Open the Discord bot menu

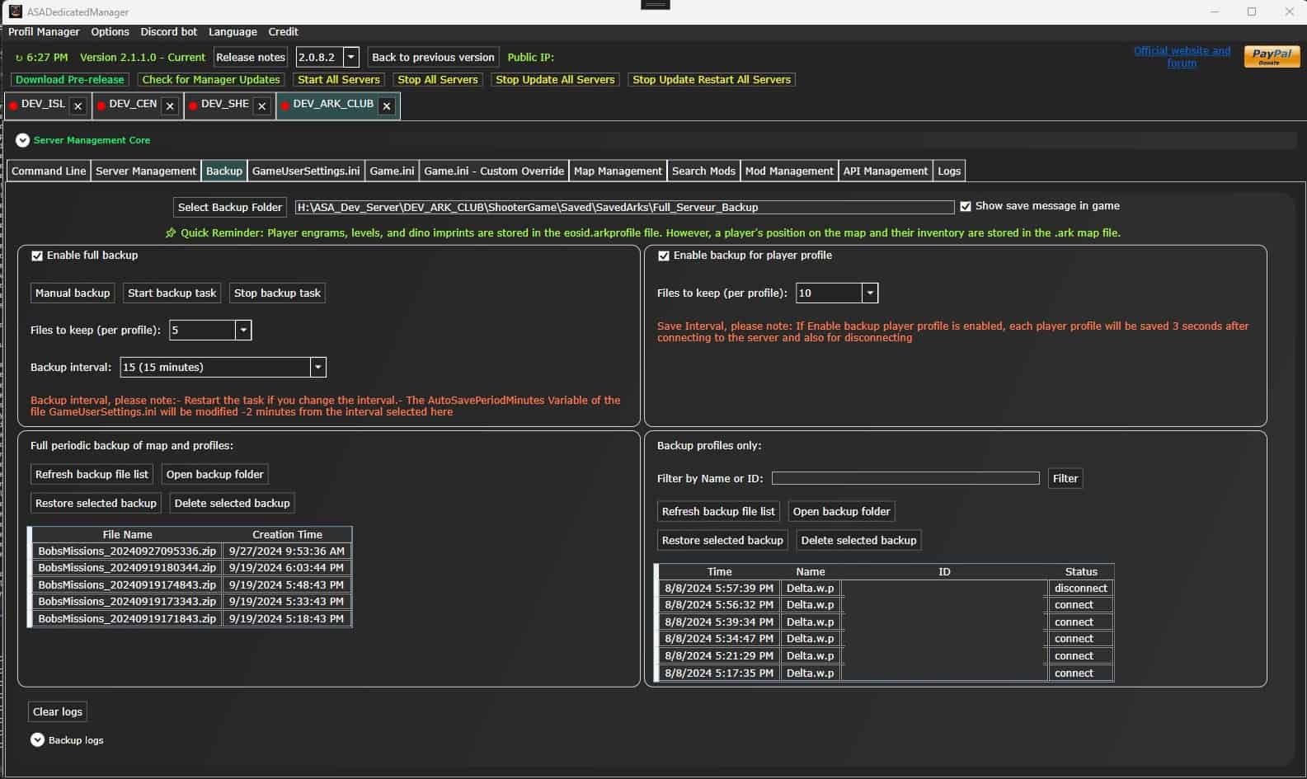[168, 31]
